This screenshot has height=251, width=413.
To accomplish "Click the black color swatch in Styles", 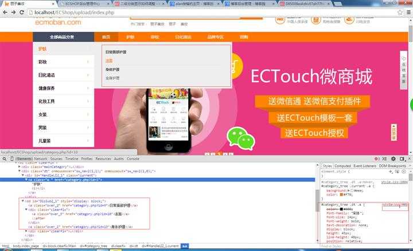I will click(x=341, y=209).
